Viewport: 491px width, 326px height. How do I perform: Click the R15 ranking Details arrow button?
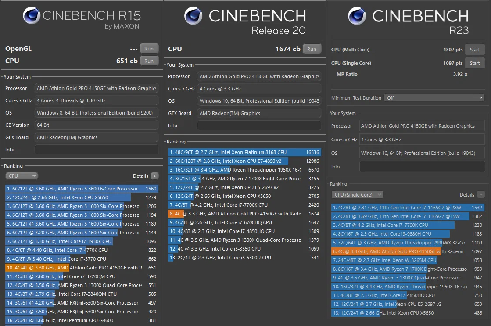154,176
